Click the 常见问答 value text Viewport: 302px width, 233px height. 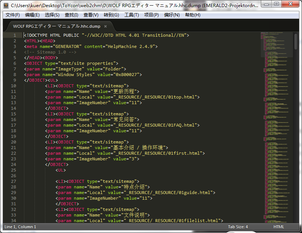[x=124, y=119]
